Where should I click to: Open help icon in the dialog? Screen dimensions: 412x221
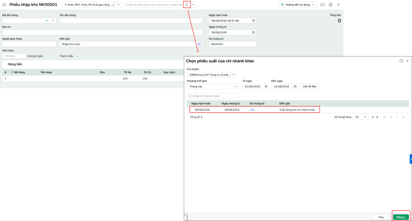click(401, 61)
